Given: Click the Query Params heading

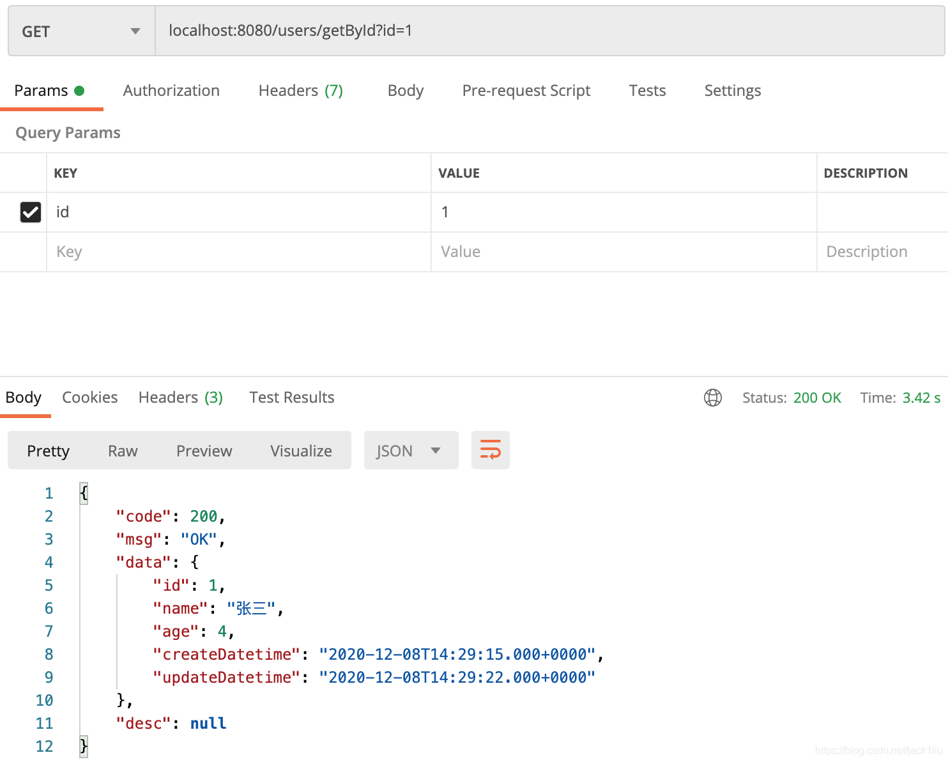Looking at the screenshot, I should click(x=68, y=133).
